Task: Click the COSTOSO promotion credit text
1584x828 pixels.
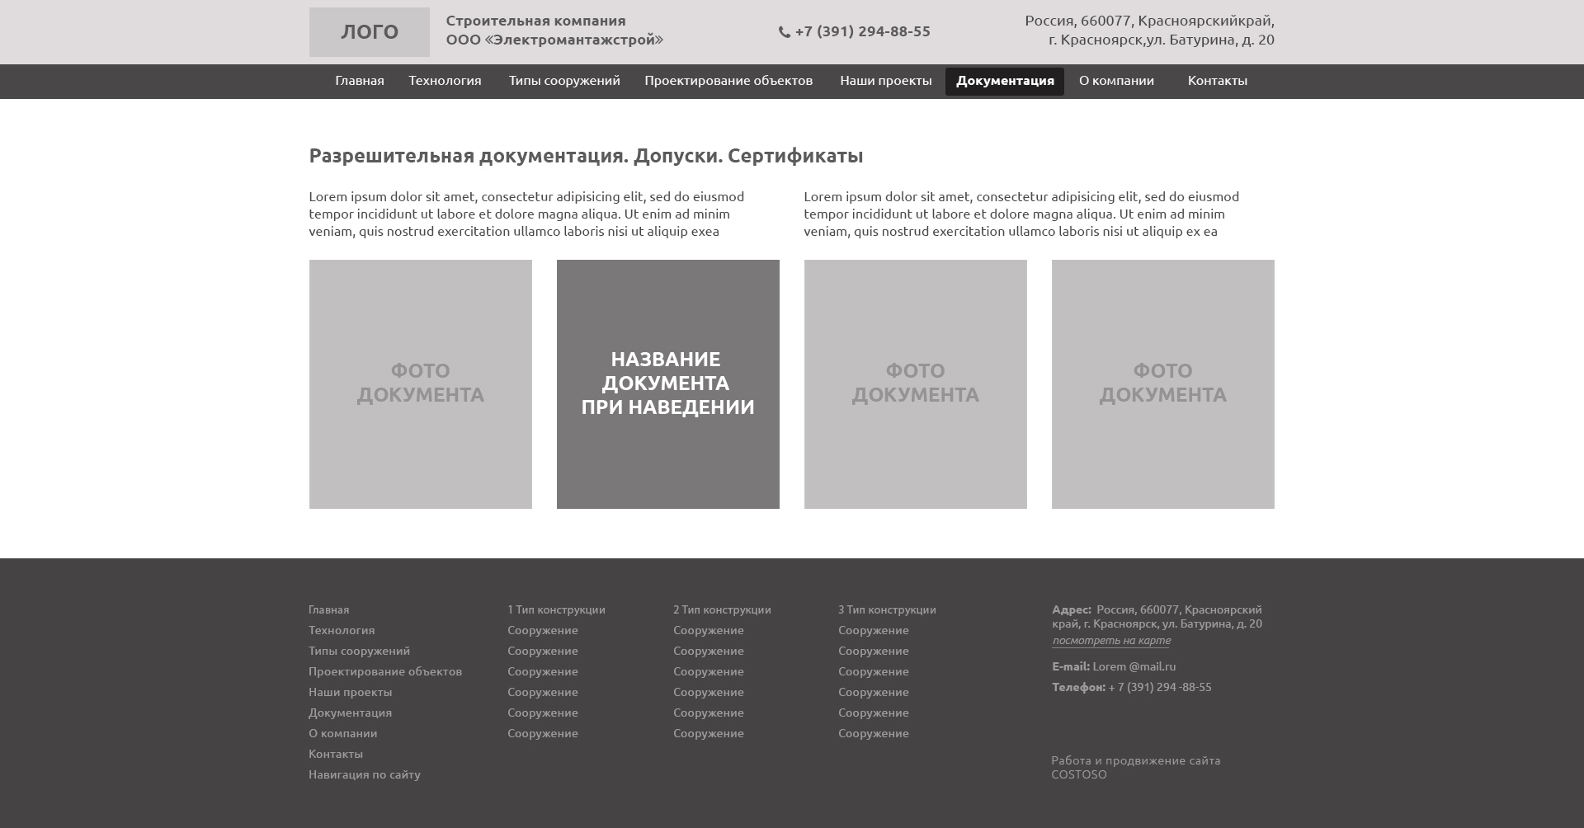Action: [x=1078, y=775]
